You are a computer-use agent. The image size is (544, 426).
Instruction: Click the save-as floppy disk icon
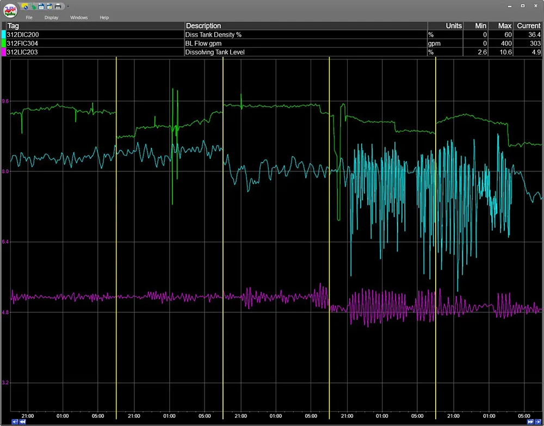50,6
